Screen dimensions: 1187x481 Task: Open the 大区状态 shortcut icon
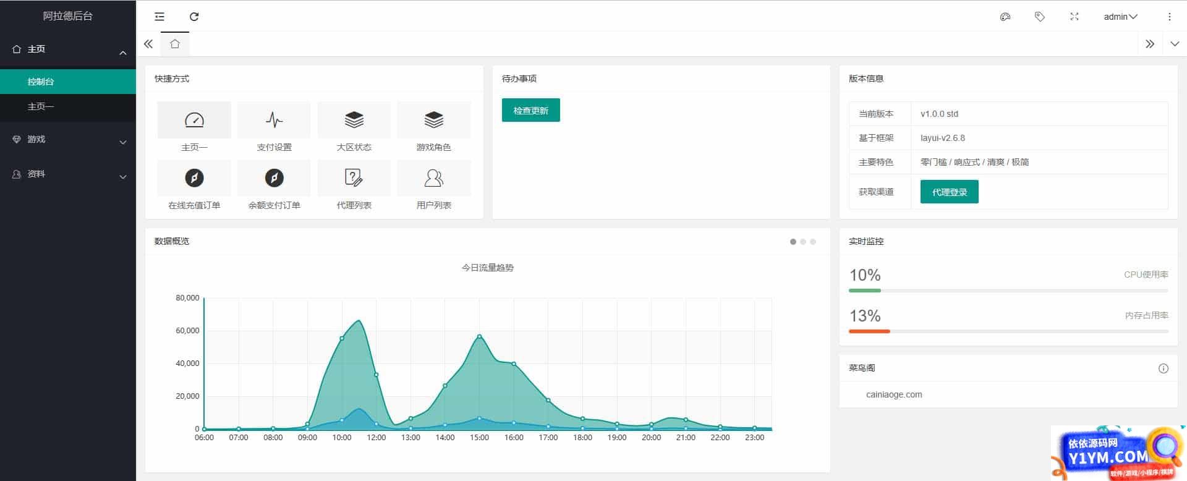coord(354,120)
